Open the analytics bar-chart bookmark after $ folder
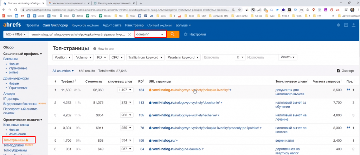 pos(180,16)
